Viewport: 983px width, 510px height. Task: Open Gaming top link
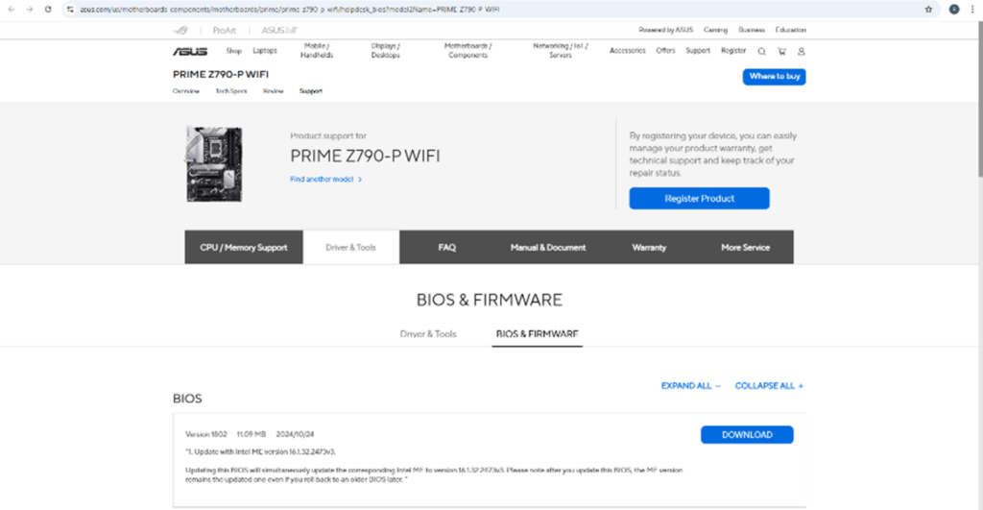715,30
